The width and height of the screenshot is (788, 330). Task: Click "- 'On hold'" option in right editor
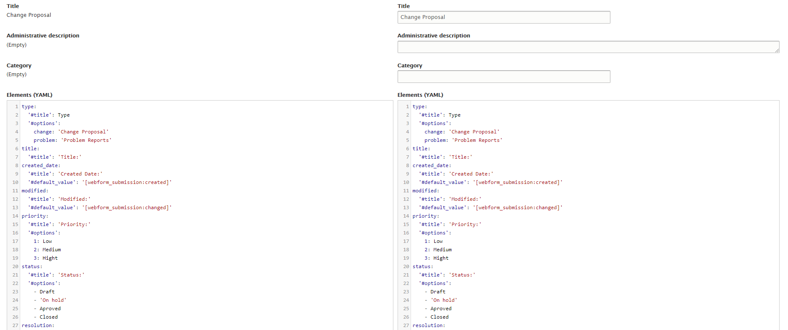441,300
